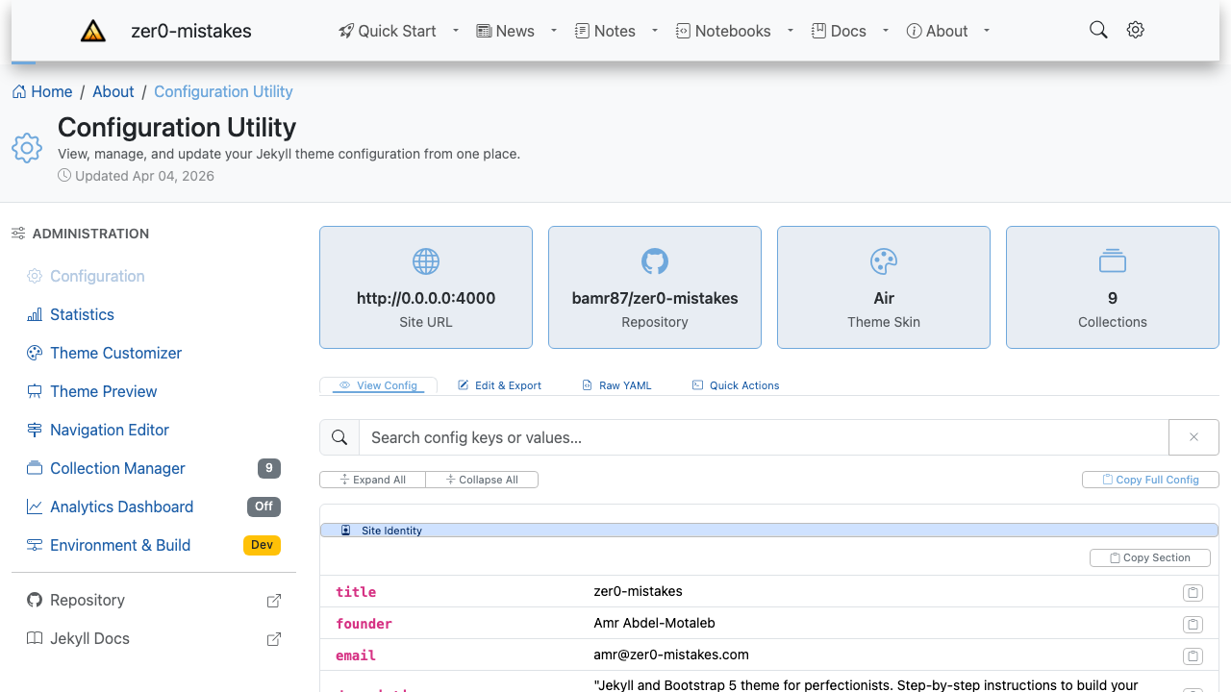Go to About breadcrumb link
The image size is (1231, 692).
click(x=113, y=91)
